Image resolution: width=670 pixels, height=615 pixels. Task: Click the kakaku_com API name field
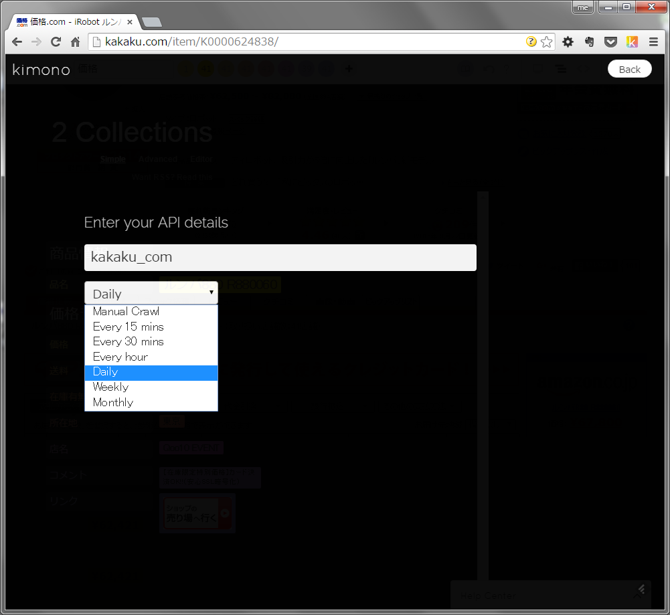pos(280,258)
